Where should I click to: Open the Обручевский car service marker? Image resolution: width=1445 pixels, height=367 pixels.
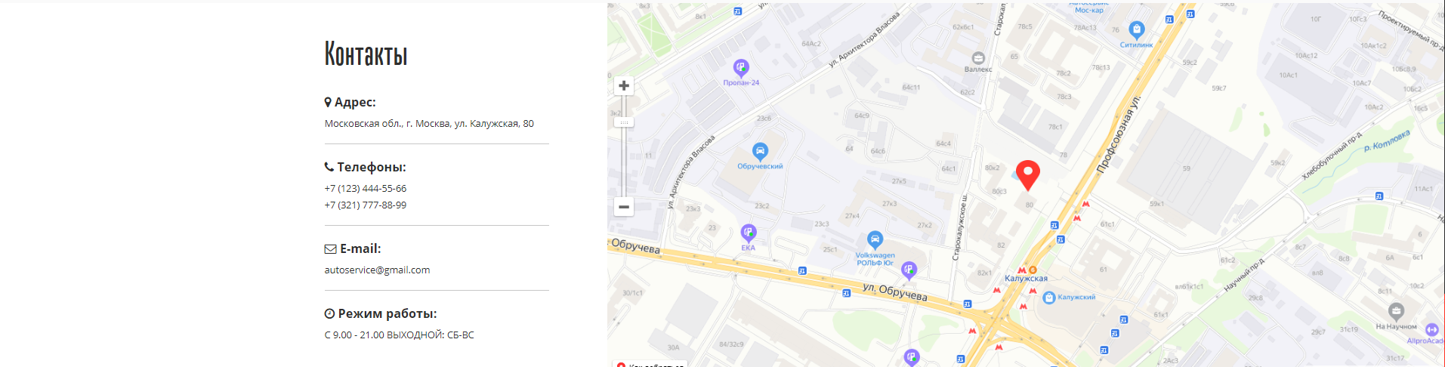[760, 151]
